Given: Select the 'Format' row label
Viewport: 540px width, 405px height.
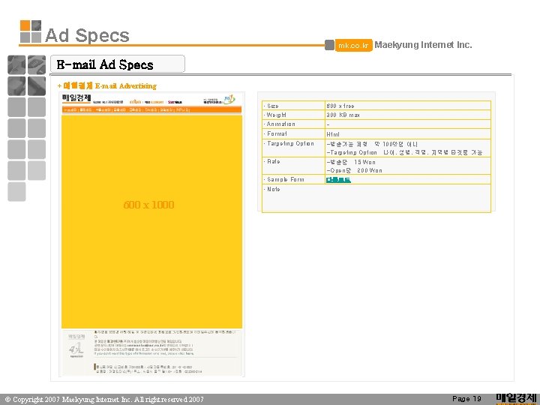Looking at the screenshot, I should click(277, 133).
